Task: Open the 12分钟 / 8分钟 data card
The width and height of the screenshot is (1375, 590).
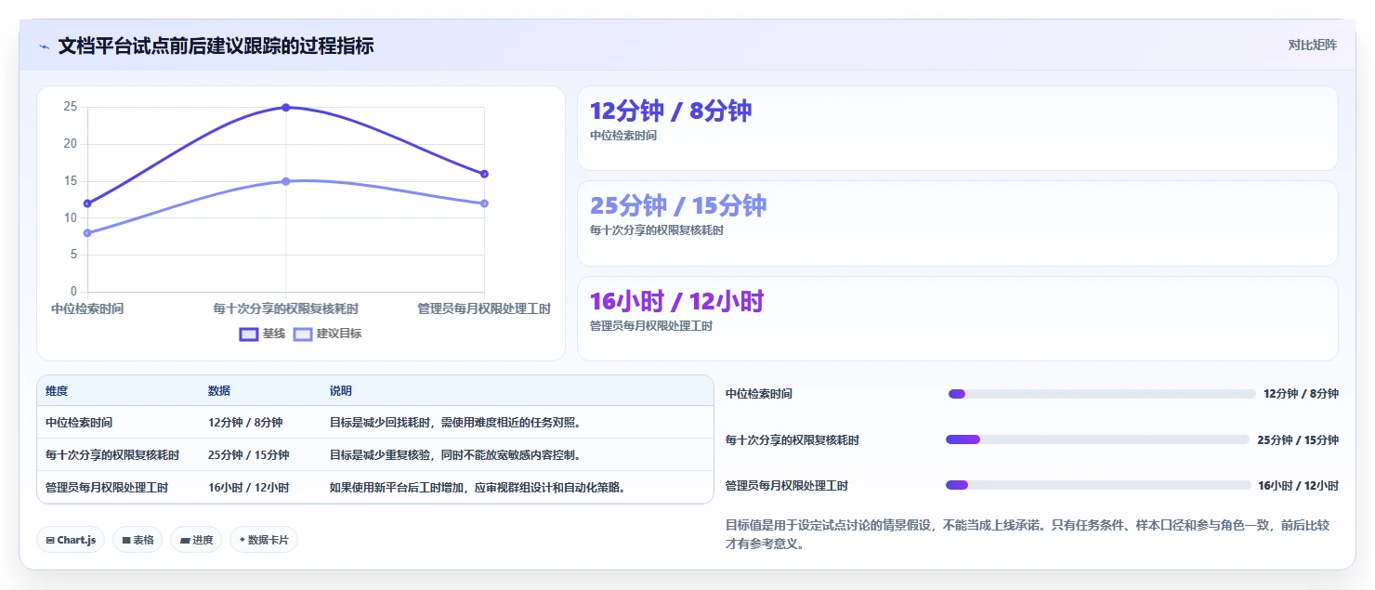Action: point(958,128)
